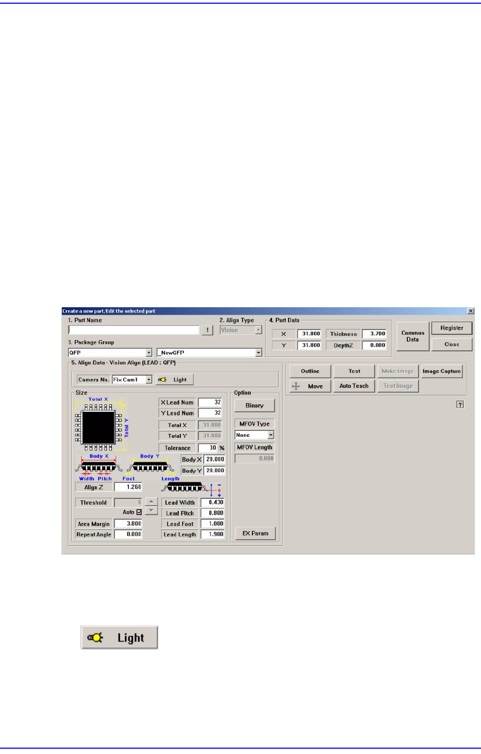Viewport: 481px width, 754px height.
Task: Click the Total X label button
Action: 177,425
